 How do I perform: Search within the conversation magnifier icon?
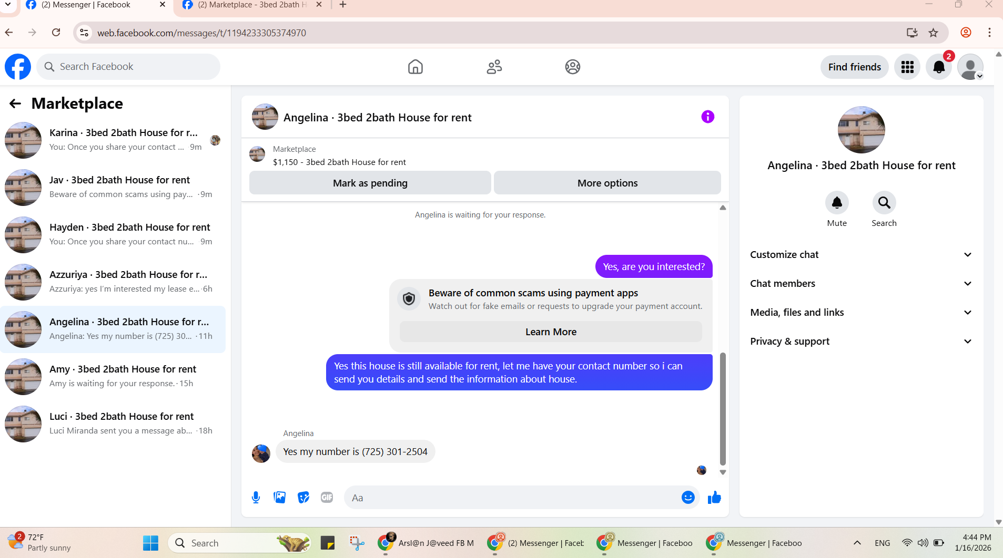pos(884,203)
